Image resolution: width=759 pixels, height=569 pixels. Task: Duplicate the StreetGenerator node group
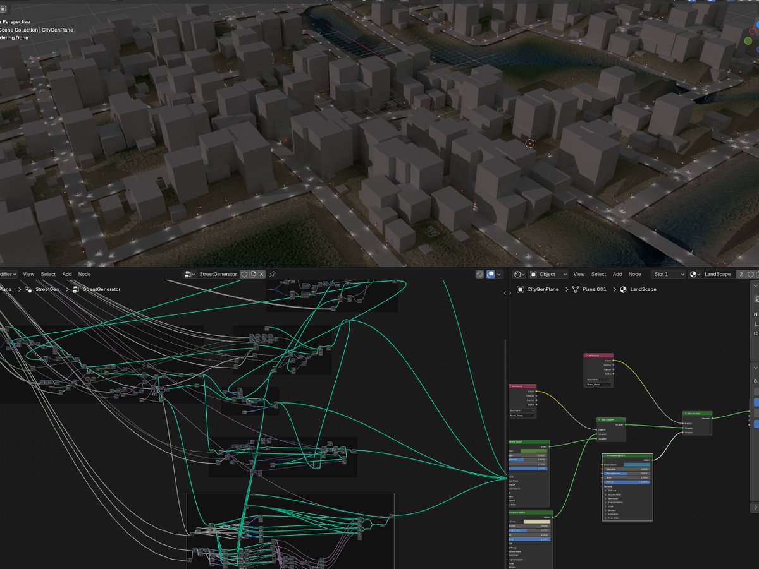pos(252,274)
